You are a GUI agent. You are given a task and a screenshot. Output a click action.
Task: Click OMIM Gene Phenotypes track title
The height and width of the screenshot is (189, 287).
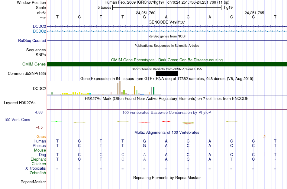point(167,60)
